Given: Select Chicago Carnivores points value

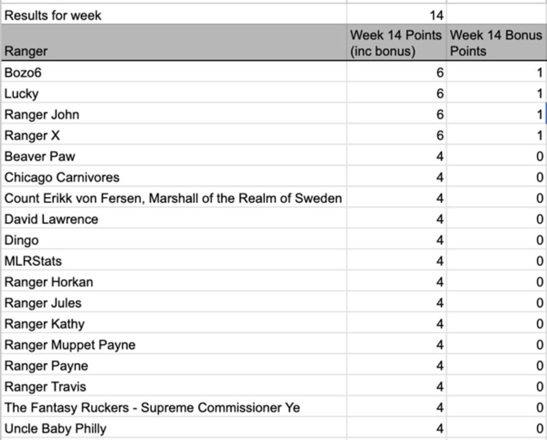Looking at the screenshot, I should tap(396, 177).
